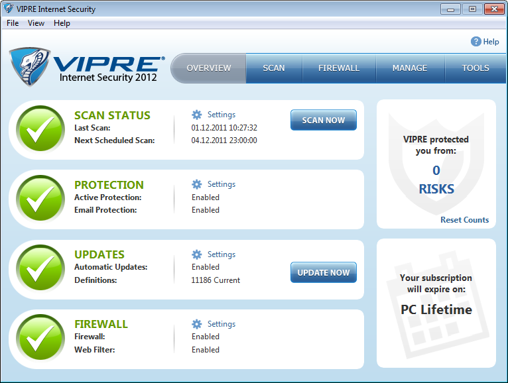The image size is (508, 383).
Task: Open the View menu
Action: pos(36,23)
